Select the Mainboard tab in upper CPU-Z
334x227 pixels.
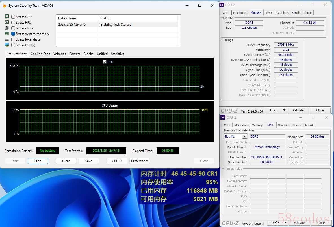coord(240,13)
